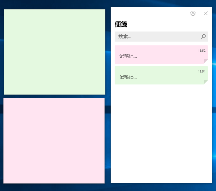The width and height of the screenshot is (216, 191).
Task: Click inside the pink sticky note window
Action: click(54, 141)
